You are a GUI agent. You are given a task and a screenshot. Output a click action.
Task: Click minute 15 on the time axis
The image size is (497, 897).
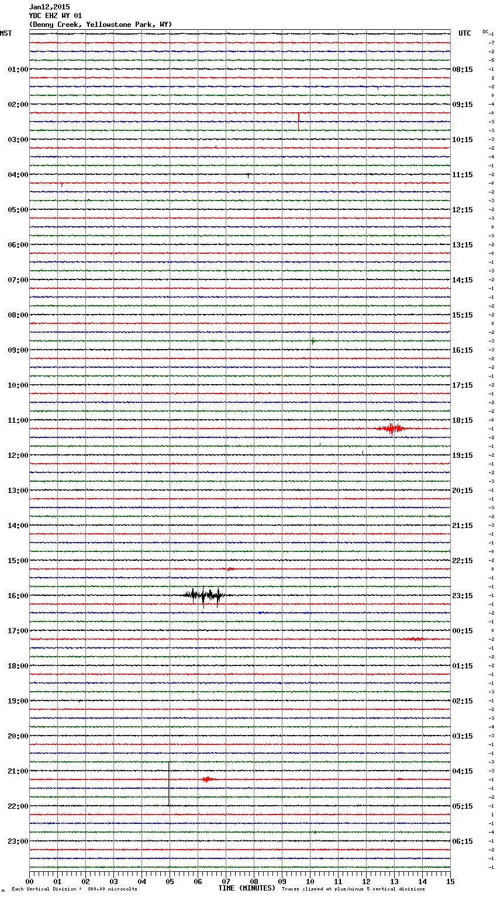(450, 881)
